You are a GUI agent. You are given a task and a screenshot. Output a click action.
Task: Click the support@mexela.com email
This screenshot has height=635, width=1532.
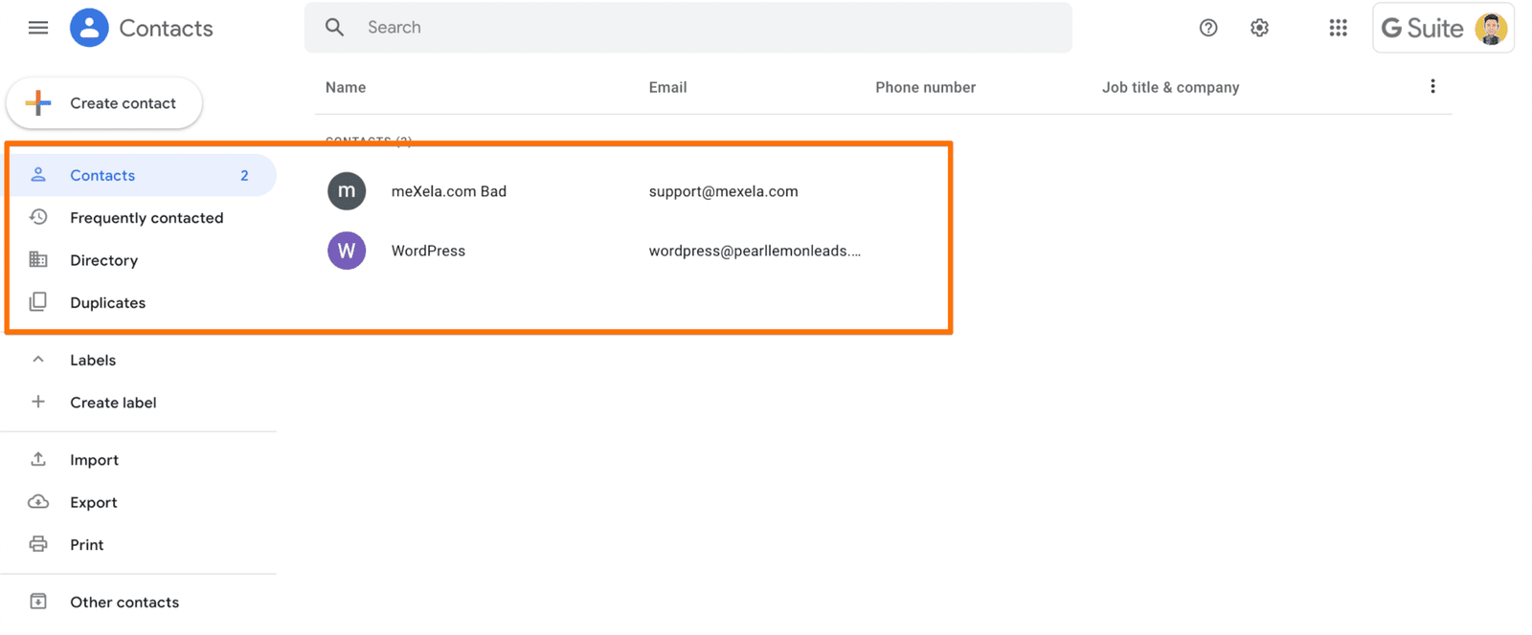pos(723,191)
